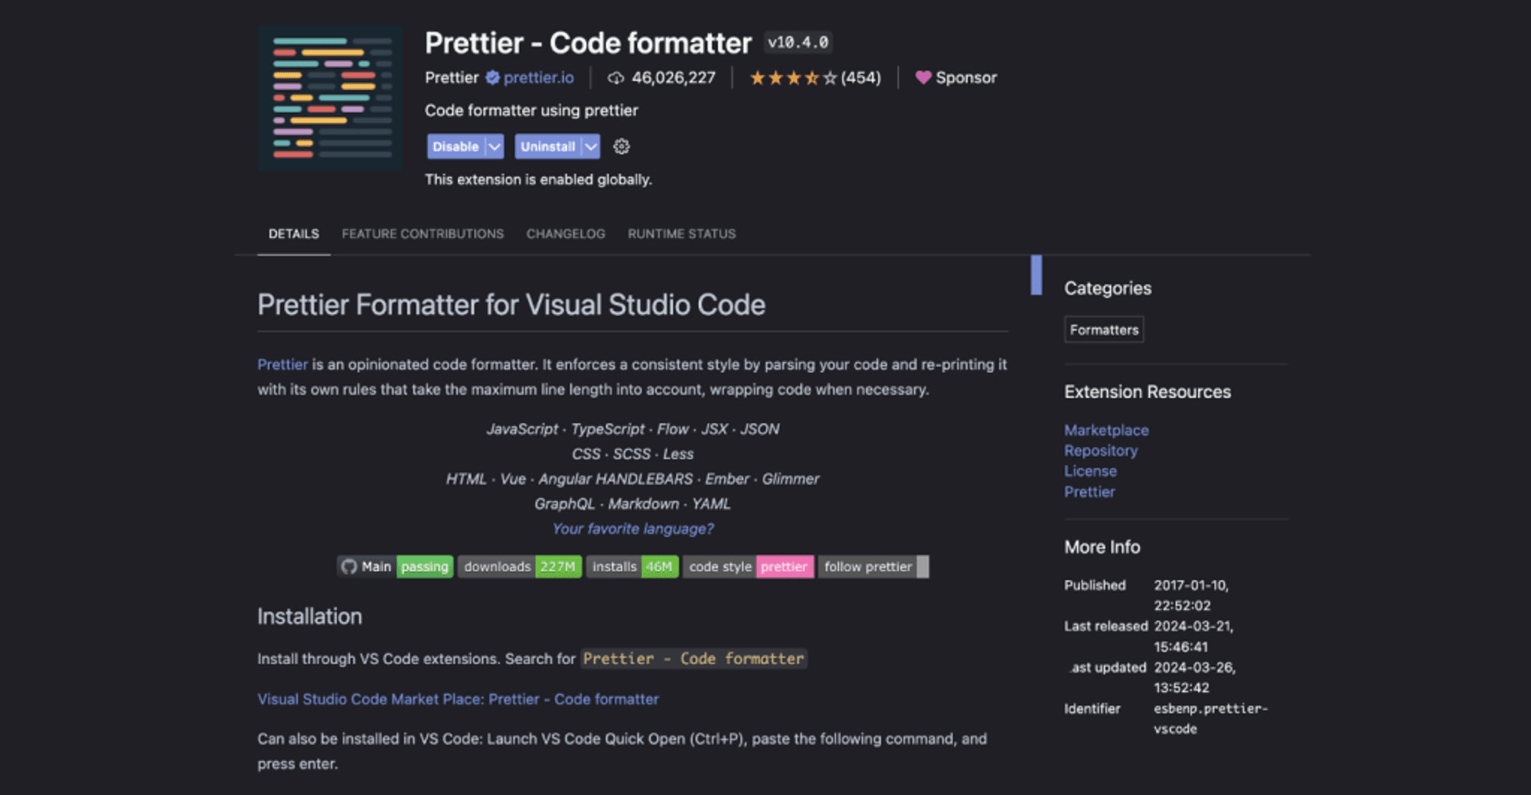Click the GitHub Main passing badge

pos(395,566)
